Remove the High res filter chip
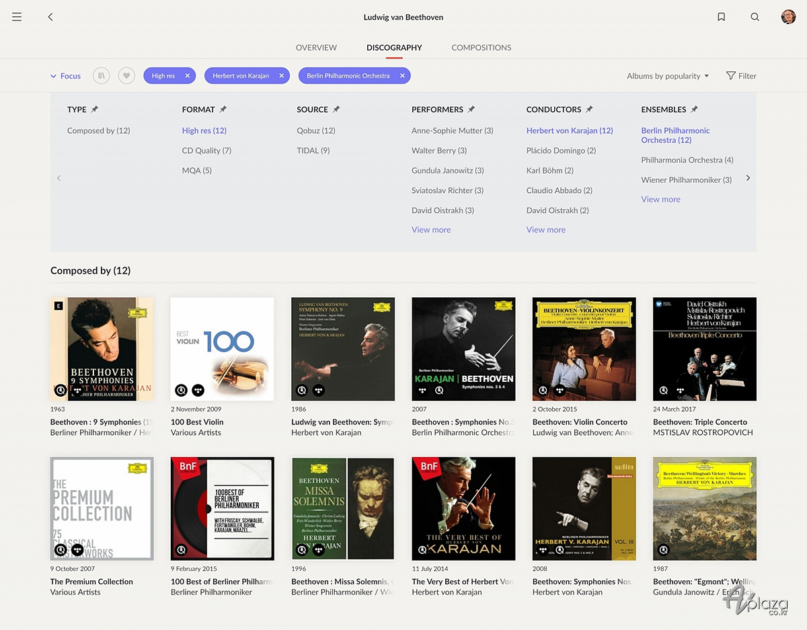Screen dimensions: 807x630 click(188, 76)
